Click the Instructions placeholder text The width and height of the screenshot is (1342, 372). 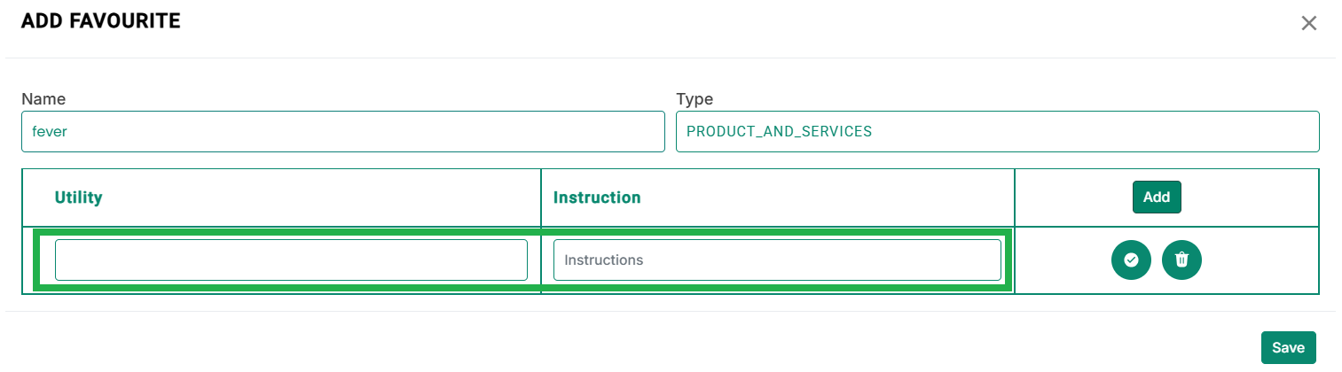tap(604, 260)
